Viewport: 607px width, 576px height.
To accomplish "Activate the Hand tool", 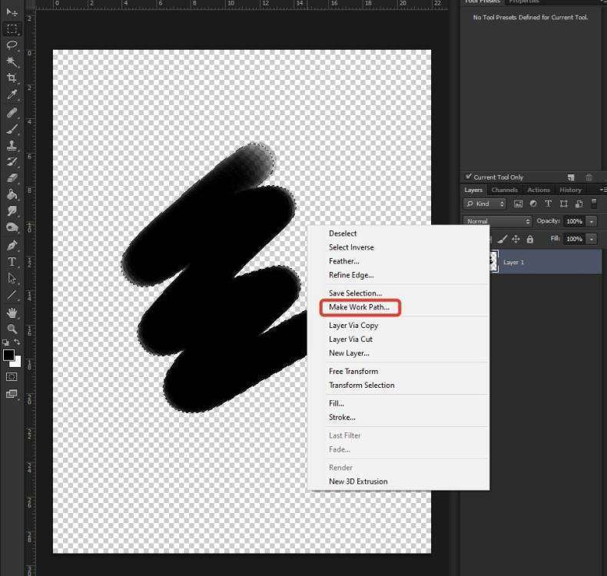I will pos(12,313).
